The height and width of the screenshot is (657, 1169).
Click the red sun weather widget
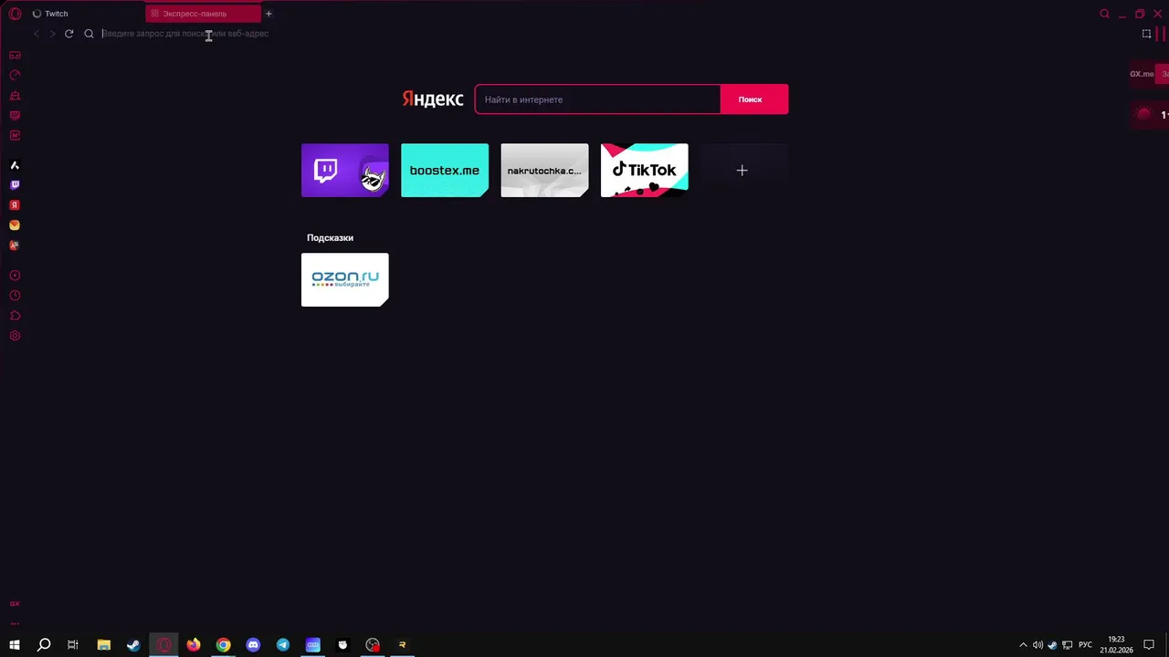1143,114
